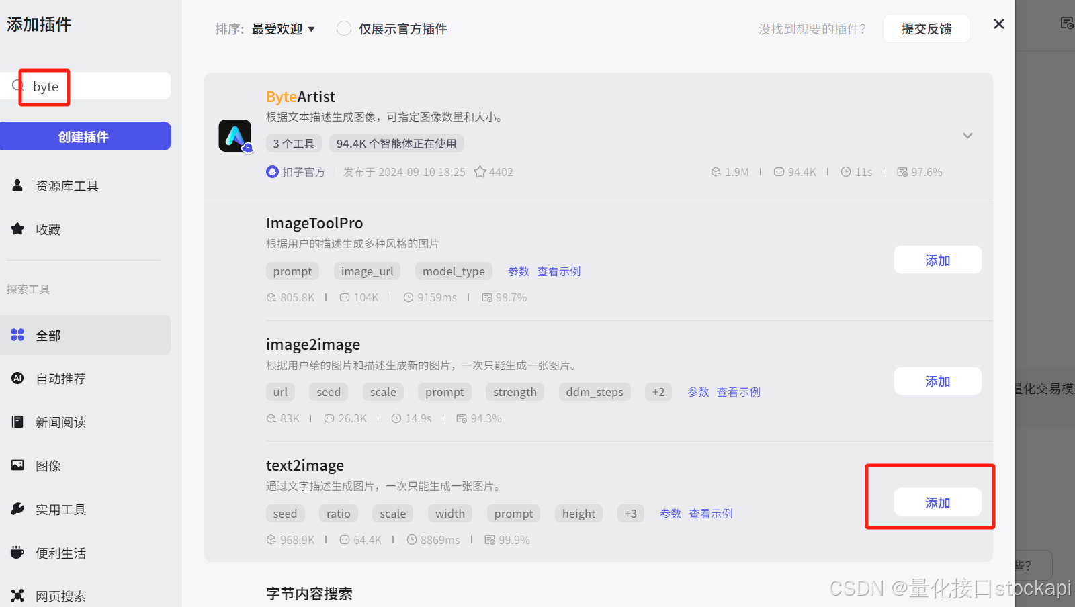Viewport: 1075px width, 607px height.
Task: Open the 图像 category
Action: point(85,466)
